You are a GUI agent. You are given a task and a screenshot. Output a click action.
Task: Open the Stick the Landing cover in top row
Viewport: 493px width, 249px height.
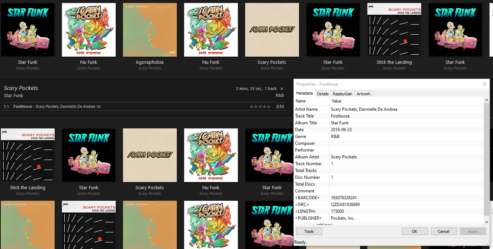point(394,30)
